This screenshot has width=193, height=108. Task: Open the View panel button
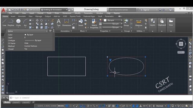[x=171, y=22]
